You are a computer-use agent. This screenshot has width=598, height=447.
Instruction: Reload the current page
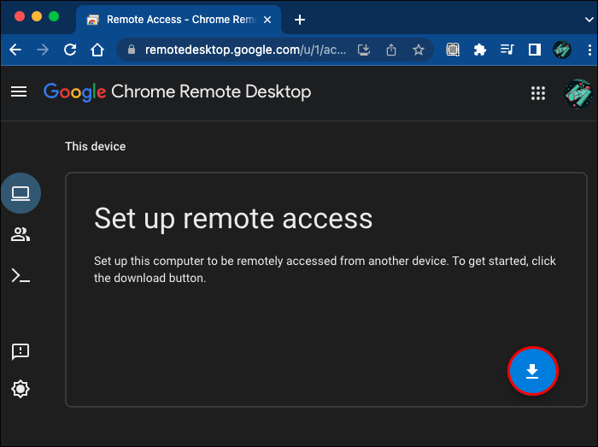70,50
